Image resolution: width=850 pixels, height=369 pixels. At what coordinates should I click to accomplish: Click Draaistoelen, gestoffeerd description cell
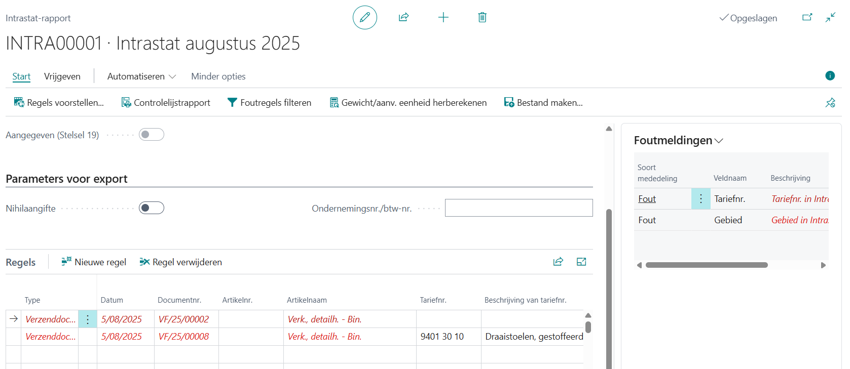coord(532,337)
